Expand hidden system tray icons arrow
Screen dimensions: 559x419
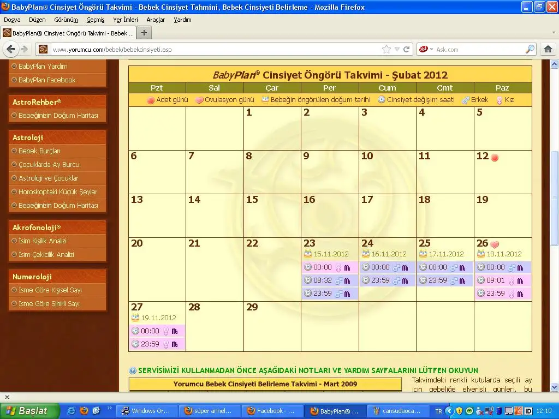[449, 411]
